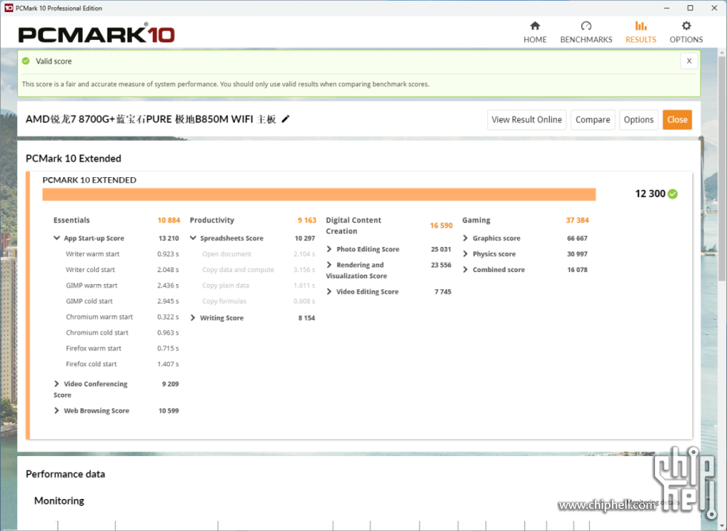Click the PCMark 10 app icon in title bar

click(x=9, y=8)
